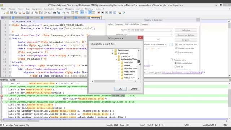Open the directory path dropdown arrow

166,44
